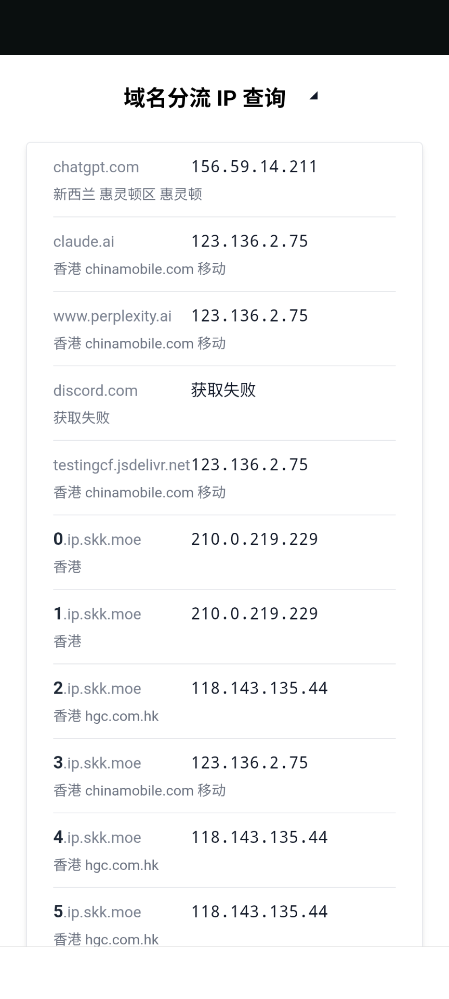Click the 1.ip.skk.moe entry

[97, 614]
